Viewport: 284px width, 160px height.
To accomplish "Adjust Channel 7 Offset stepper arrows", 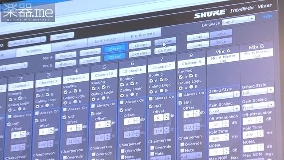I will coord(167,117).
